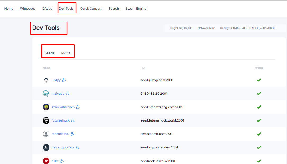
Task: Select URL seed.supporter.dev:2001
Action: 159,147
